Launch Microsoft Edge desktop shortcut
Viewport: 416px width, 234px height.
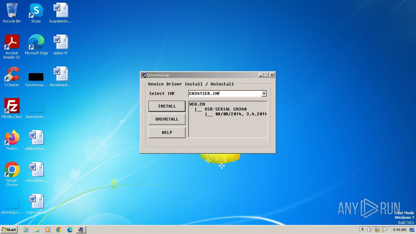coord(36,45)
